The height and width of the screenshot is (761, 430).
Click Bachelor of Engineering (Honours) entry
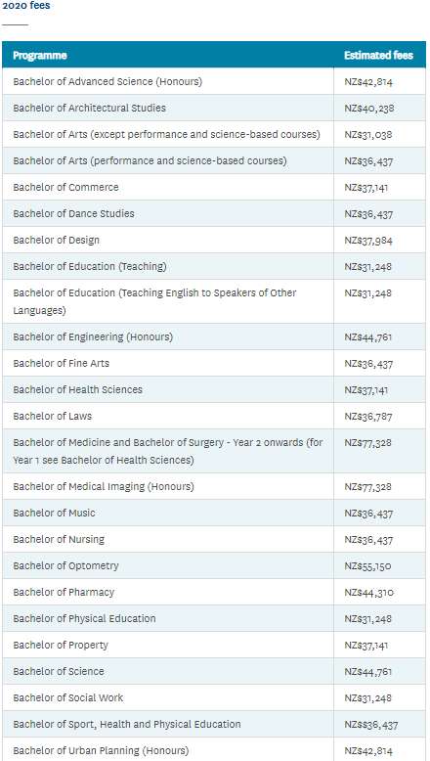click(x=93, y=336)
